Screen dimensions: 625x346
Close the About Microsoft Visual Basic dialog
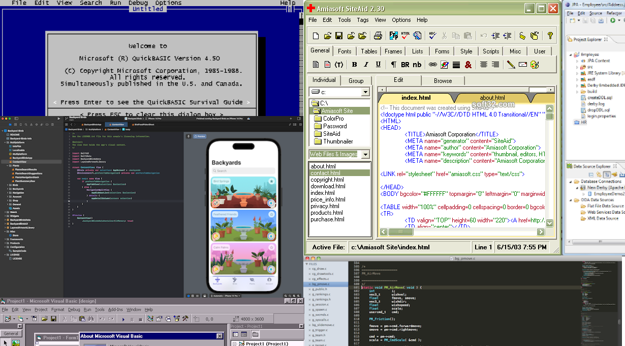pyautogui.click(x=220, y=336)
